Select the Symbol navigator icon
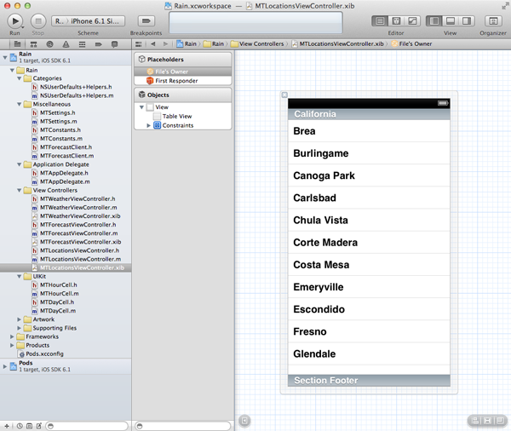Screen dimensions: 511x431 (33, 44)
